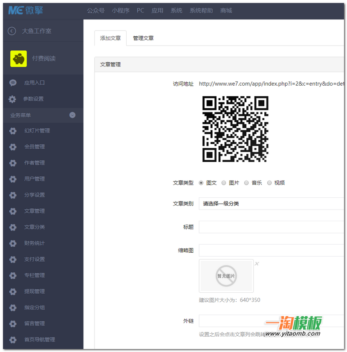Image resolution: width=347 pixels, height=352 pixels.
Task: Click the gear icon beside 提现管理
Action: pyautogui.click(x=13, y=291)
